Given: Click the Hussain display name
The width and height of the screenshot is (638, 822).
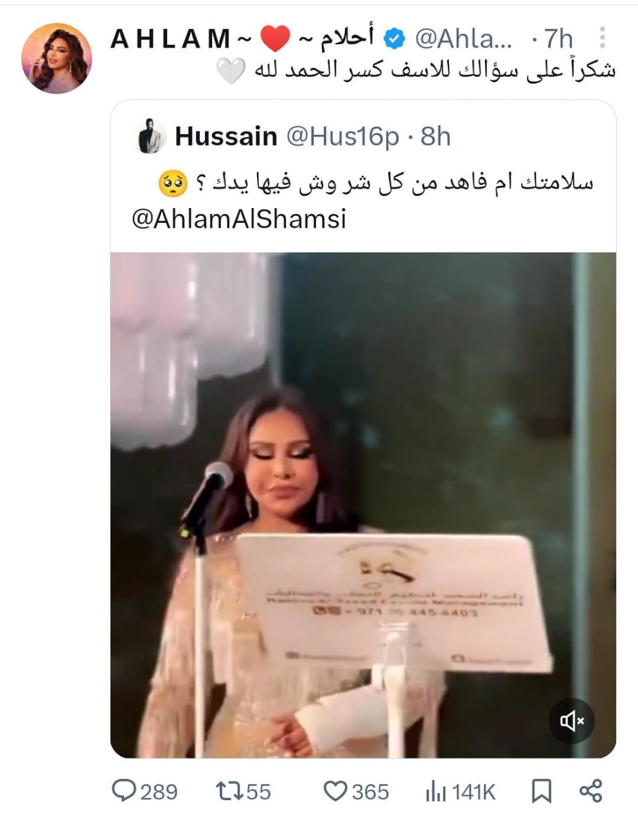Looking at the screenshot, I should pyautogui.click(x=226, y=137).
